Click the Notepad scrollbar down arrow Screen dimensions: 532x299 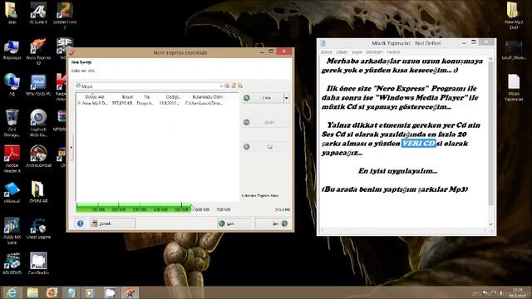click(x=490, y=223)
